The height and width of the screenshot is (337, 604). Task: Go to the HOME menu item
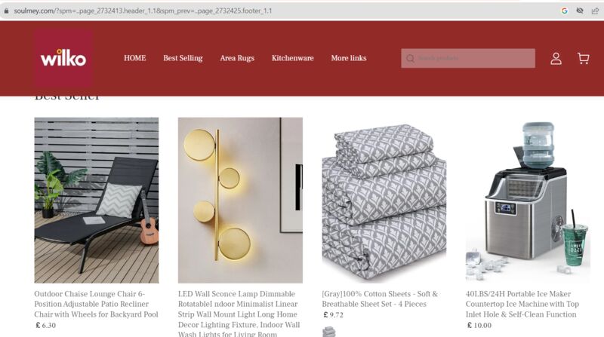(135, 58)
